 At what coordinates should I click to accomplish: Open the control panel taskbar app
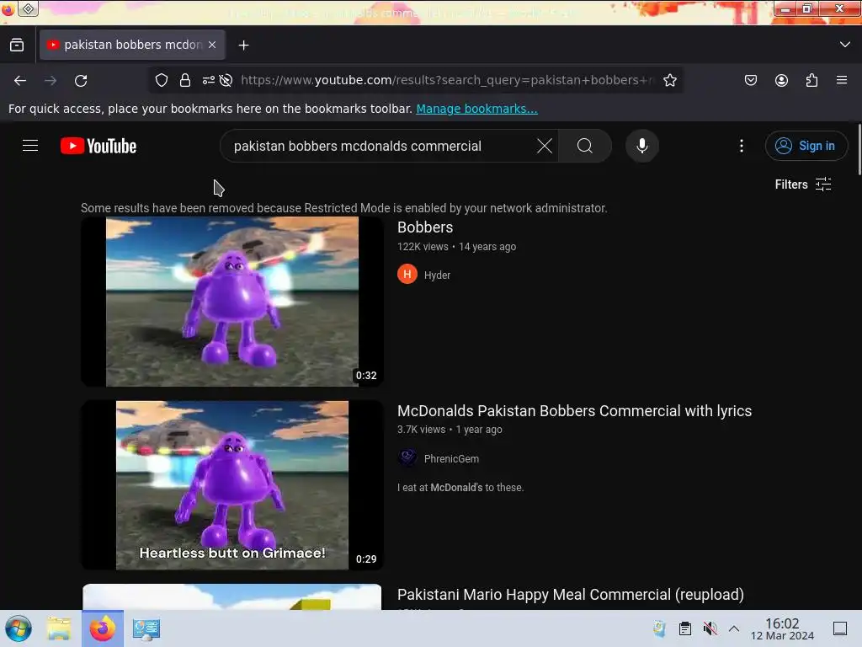(146, 628)
